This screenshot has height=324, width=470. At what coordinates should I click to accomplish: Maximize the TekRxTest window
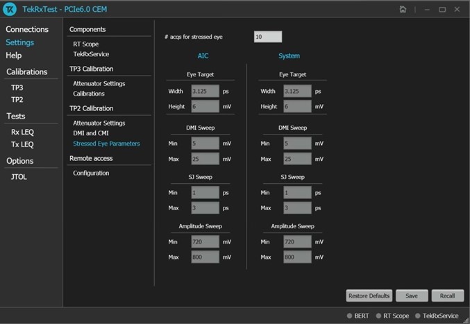coord(442,10)
